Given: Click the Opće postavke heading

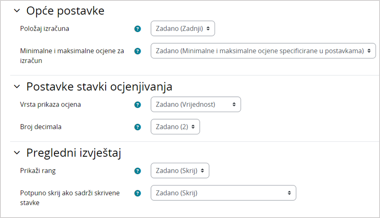Looking at the screenshot, I should pos(65,11).
